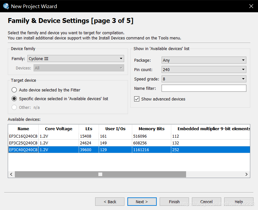The image size is (258, 210).
Task: Cancel the project wizard
Action: click(x=206, y=202)
